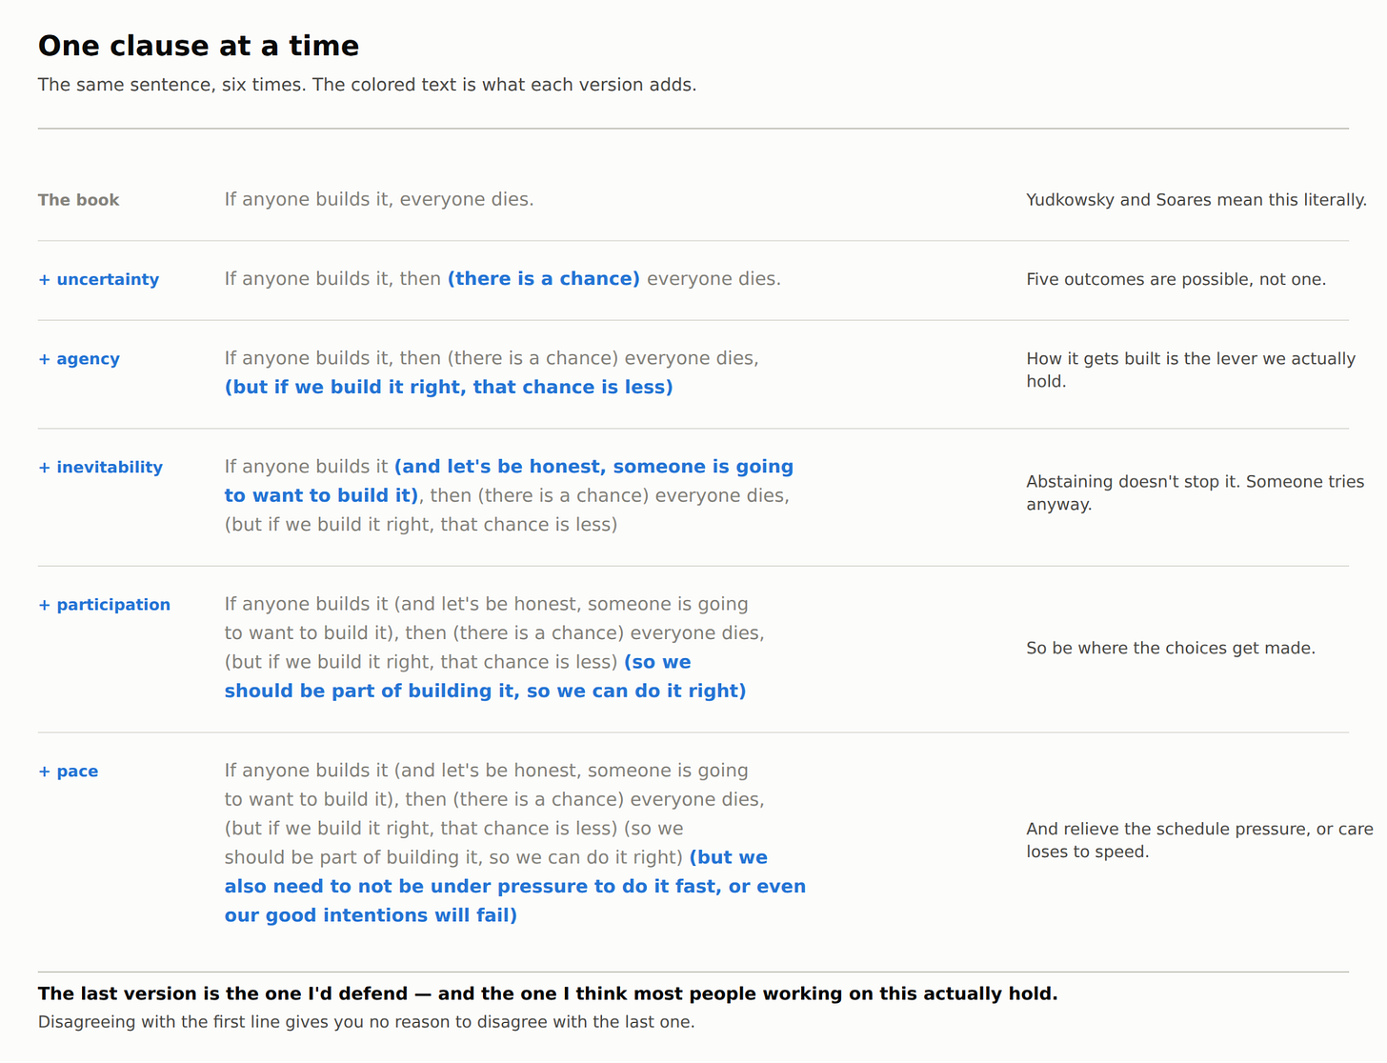Click the bold footer "The last version is the one I'd defend"
This screenshot has width=1387, height=1063.
click(223, 994)
